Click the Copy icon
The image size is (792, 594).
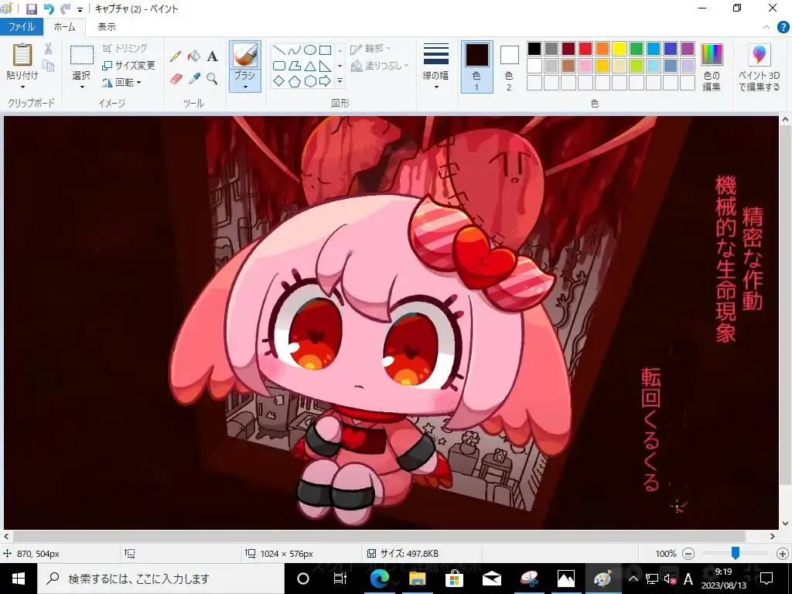pos(49,66)
